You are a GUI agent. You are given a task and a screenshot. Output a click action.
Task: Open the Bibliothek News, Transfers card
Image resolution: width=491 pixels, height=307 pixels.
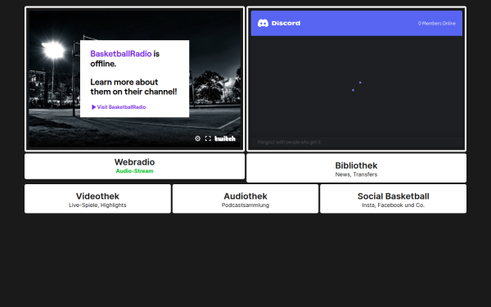tap(356, 168)
